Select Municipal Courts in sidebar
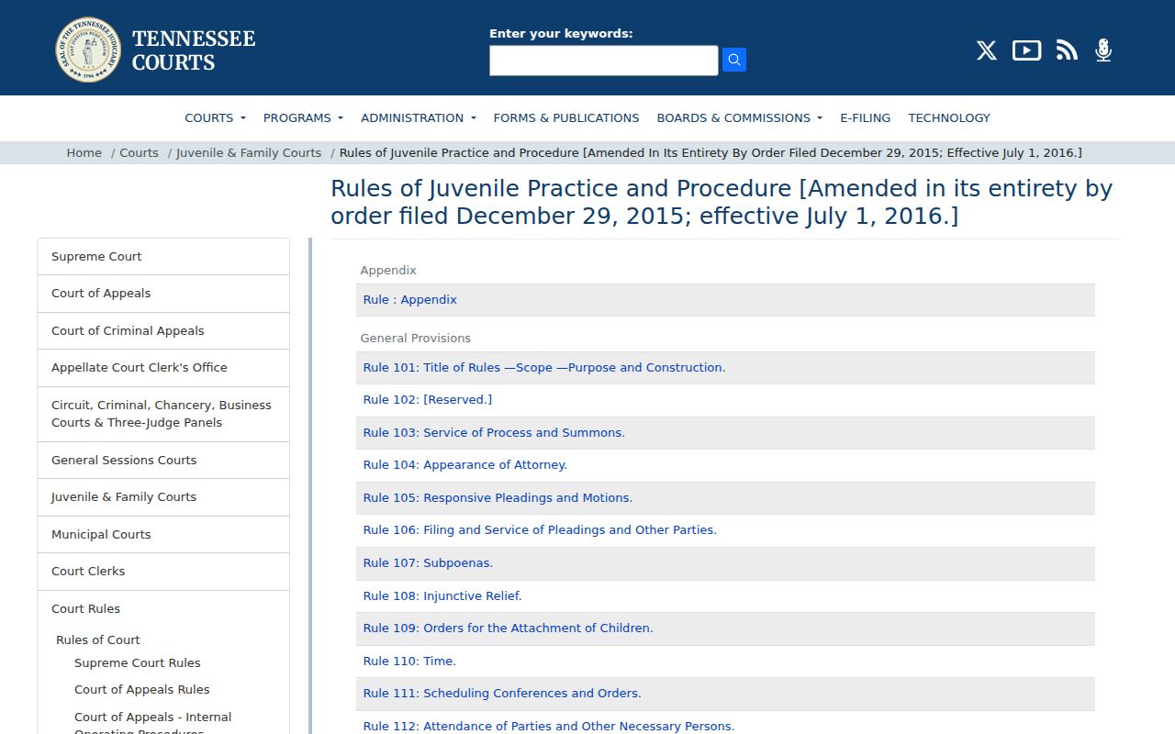Viewport: 1175px width, 734px height. tap(163, 535)
